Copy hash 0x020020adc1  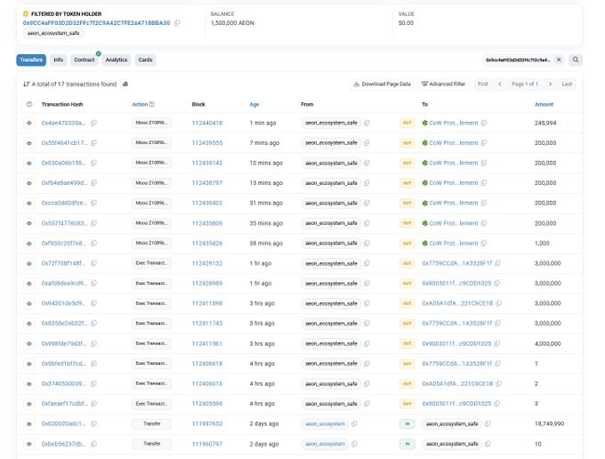click(x=93, y=423)
